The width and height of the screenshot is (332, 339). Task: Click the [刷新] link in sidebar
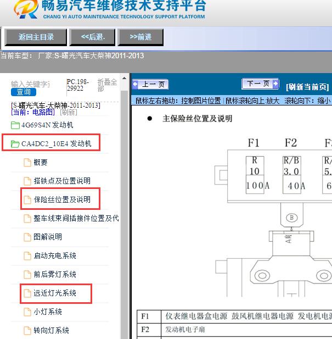pyautogui.click(x=69, y=112)
